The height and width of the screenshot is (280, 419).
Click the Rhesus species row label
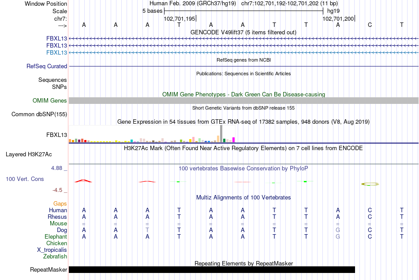[57, 217]
